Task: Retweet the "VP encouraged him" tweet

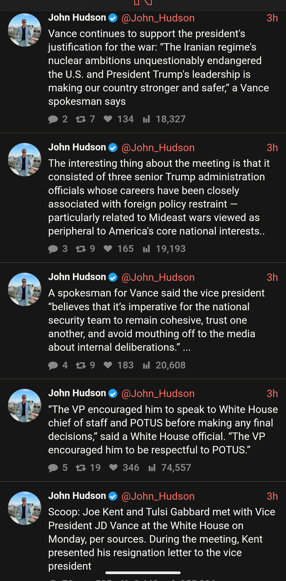Action: point(81,468)
